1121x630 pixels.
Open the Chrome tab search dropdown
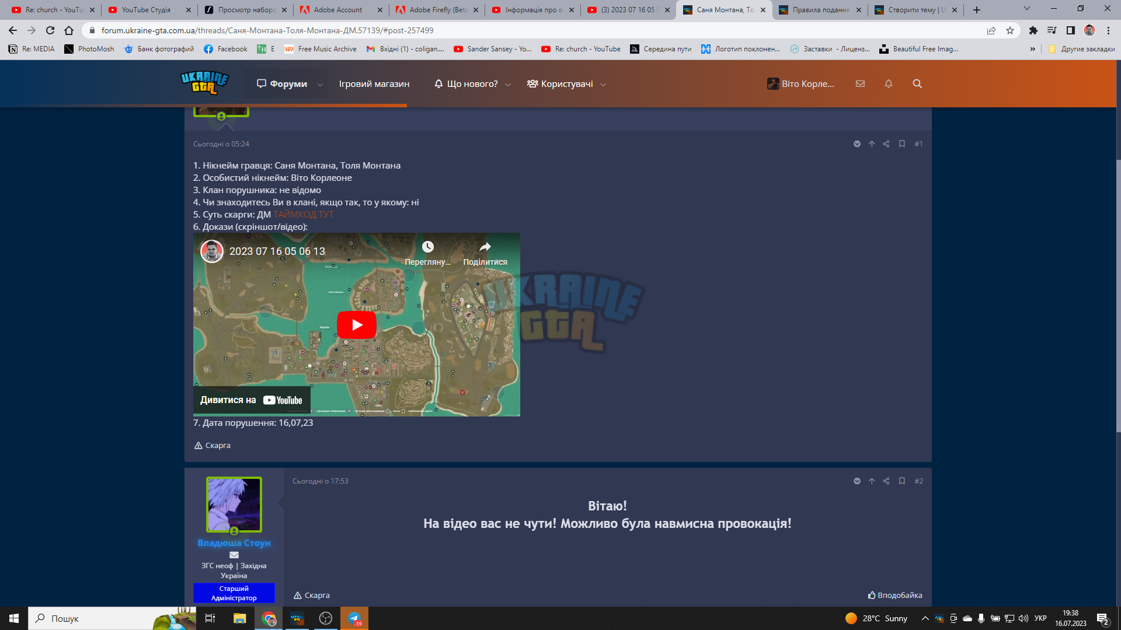[x=1027, y=9]
